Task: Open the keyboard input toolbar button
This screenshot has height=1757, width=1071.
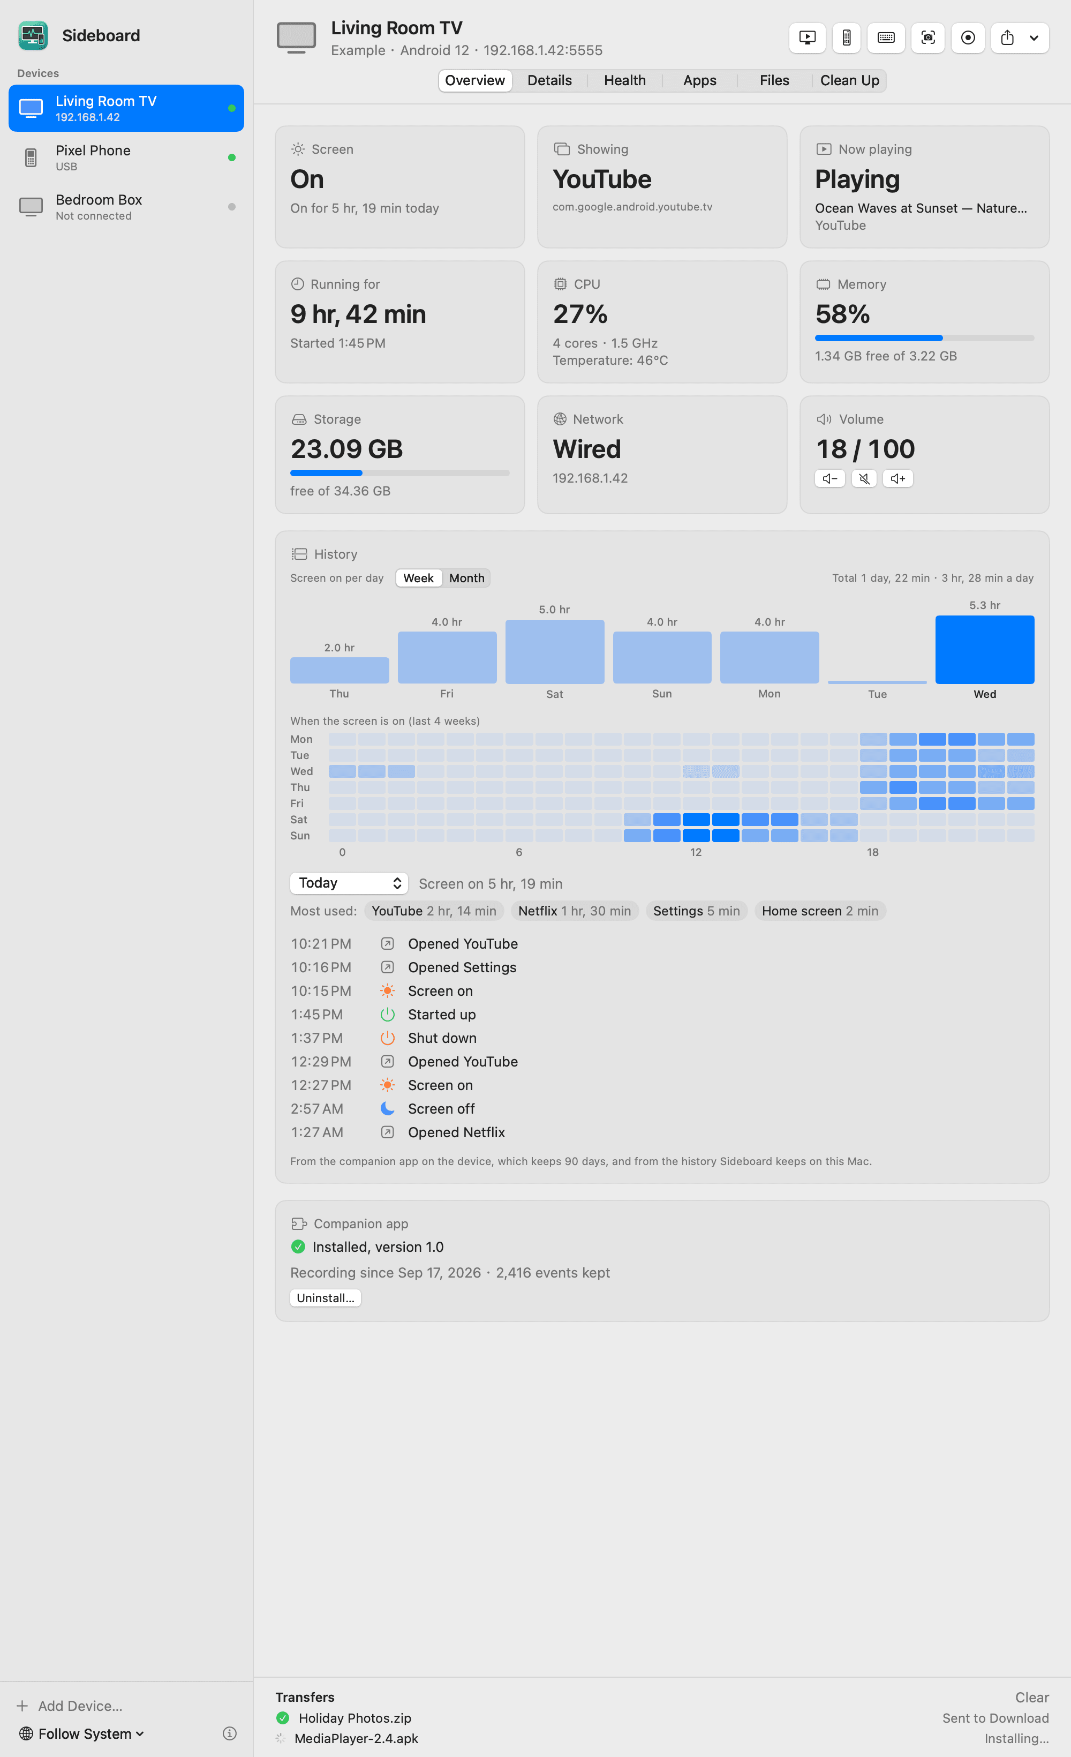Action: click(886, 38)
